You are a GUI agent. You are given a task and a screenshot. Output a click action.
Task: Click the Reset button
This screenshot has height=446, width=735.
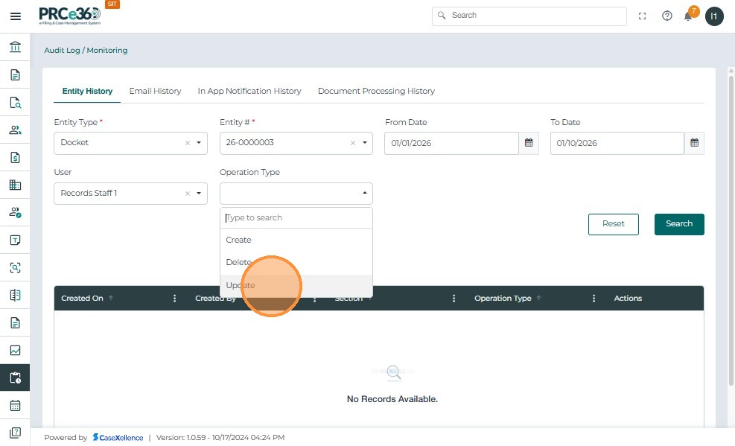[x=613, y=224]
